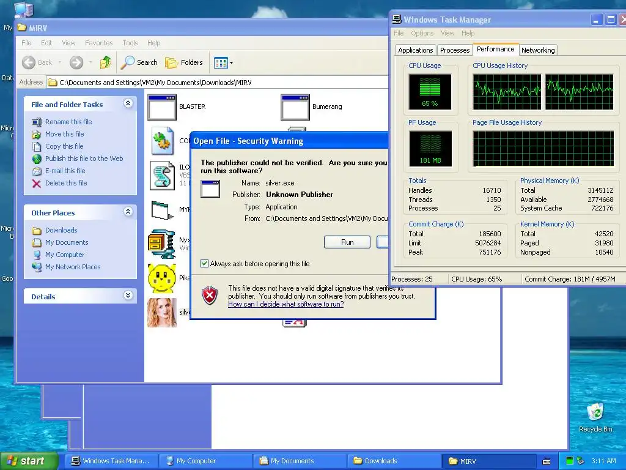This screenshot has width=626, height=470.
Task: Open Forward button history dropdown arrow
Action: pyautogui.click(x=90, y=62)
